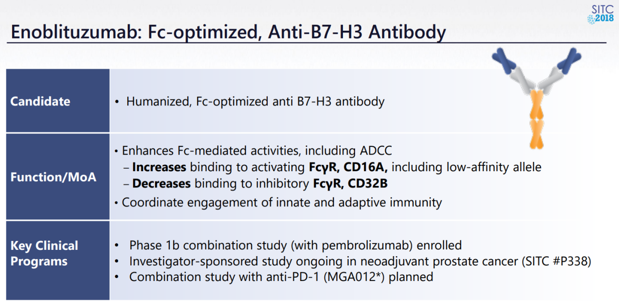Image resolution: width=619 pixels, height=302 pixels.
Task: Click the bold FcγR, CD16A text
Action: [348, 167]
